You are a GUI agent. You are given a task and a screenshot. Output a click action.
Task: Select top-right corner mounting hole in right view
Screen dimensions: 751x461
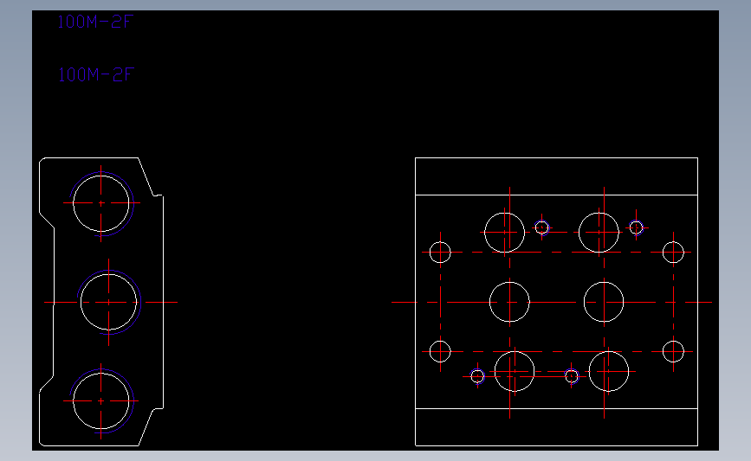tap(673, 252)
